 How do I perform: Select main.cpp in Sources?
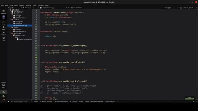19,23
